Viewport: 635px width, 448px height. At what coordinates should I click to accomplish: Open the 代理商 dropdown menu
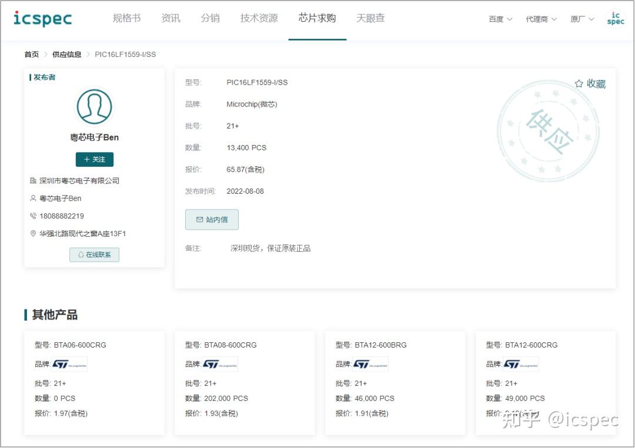[540, 19]
